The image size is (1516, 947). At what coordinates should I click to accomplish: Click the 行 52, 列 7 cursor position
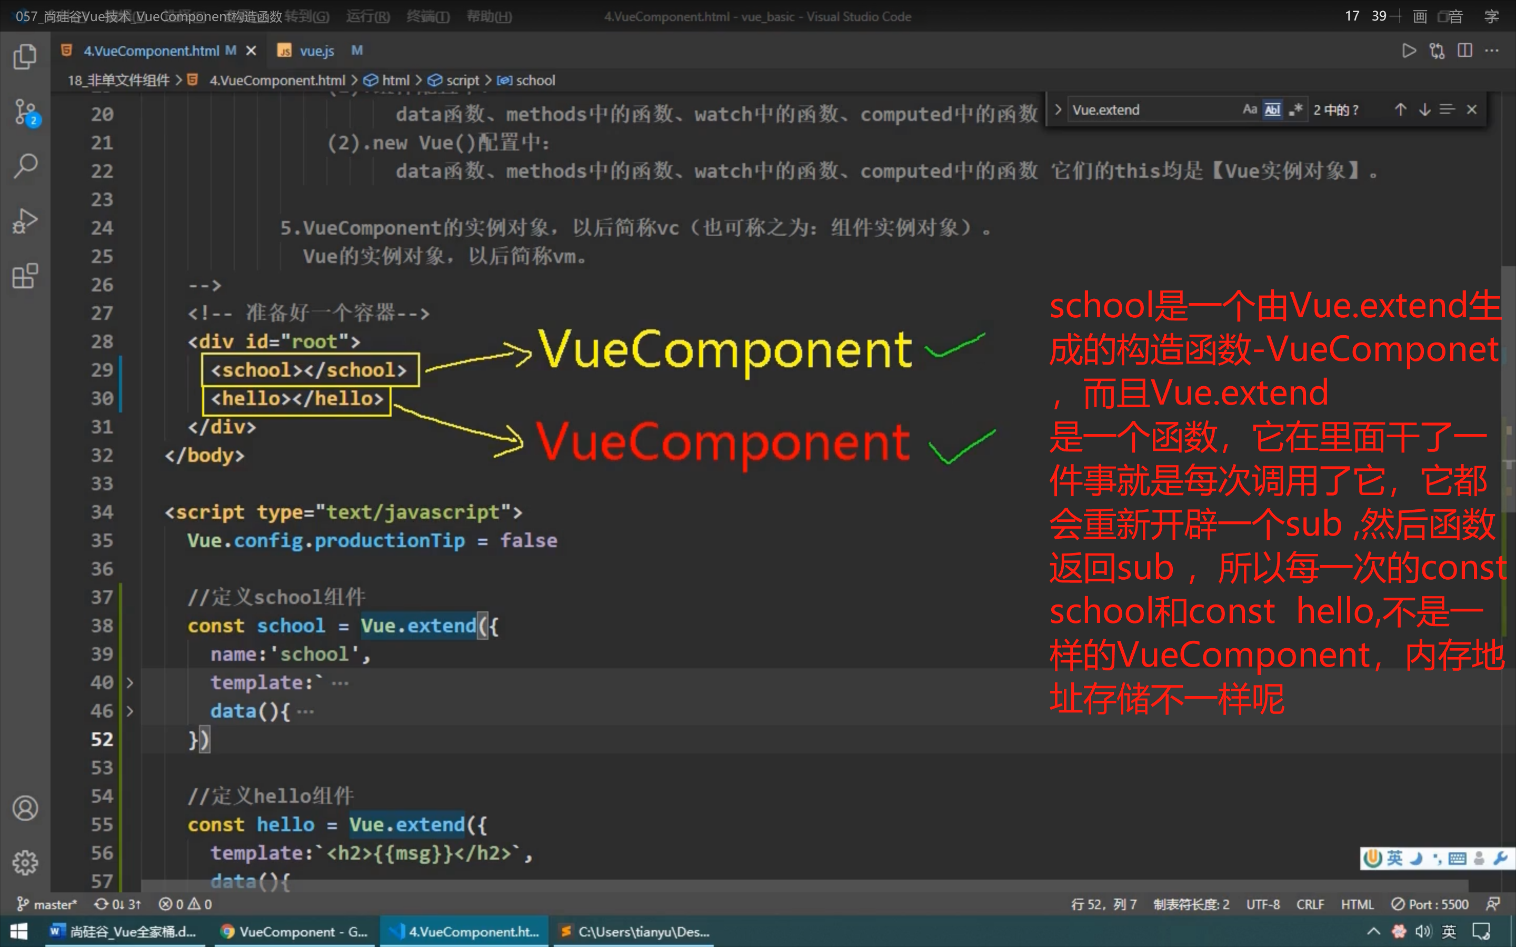coord(1104,904)
